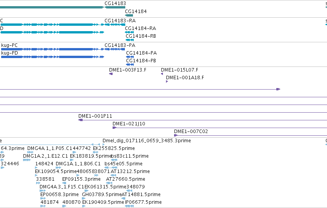Select the CG14183 gene glyph
This screenshot has height=208, width=327.
[115, 7]
